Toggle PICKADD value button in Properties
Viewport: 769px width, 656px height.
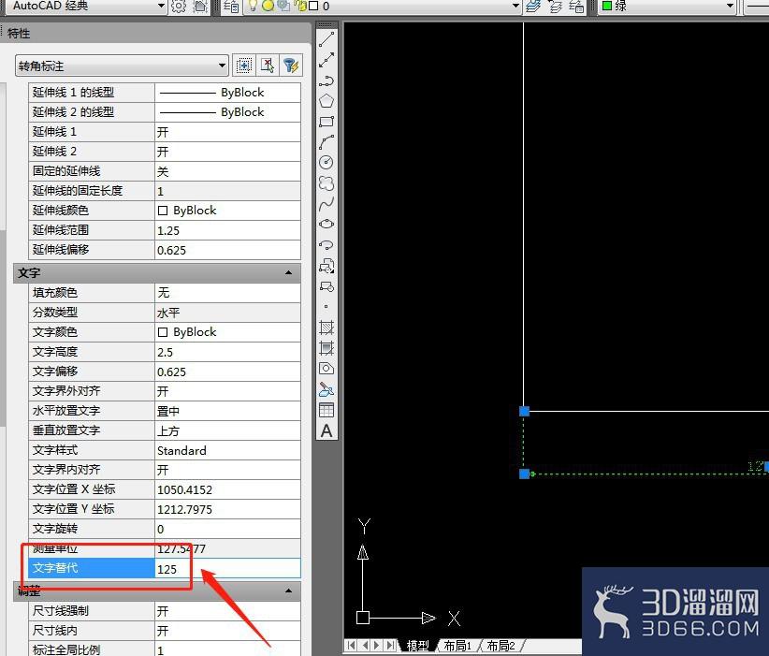(244, 66)
